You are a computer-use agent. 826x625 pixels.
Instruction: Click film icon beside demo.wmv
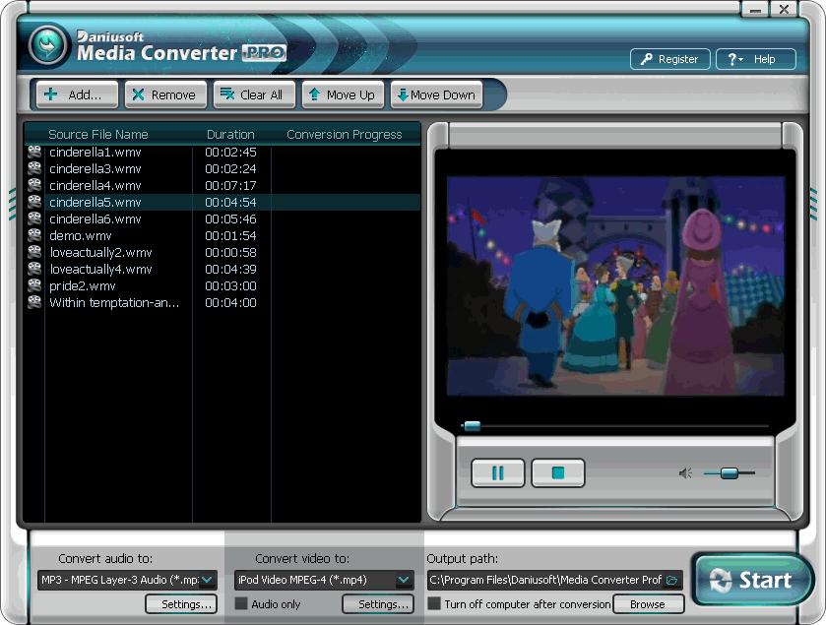coord(34,235)
